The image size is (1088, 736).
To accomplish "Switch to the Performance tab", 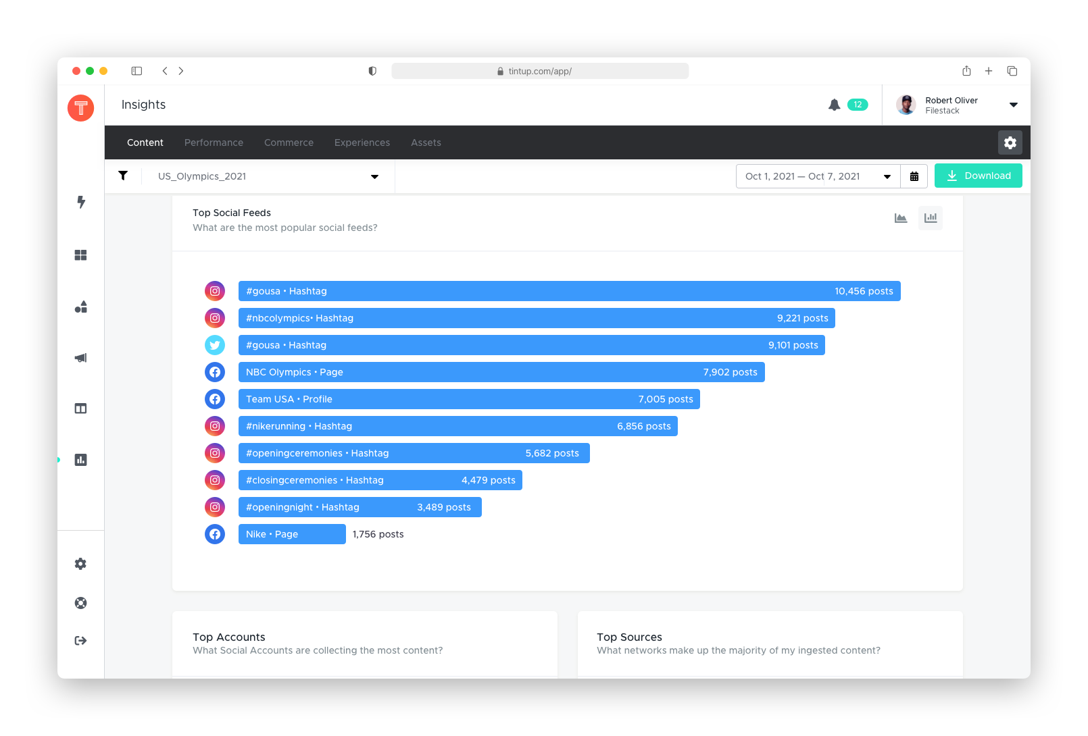I will [214, 142].
